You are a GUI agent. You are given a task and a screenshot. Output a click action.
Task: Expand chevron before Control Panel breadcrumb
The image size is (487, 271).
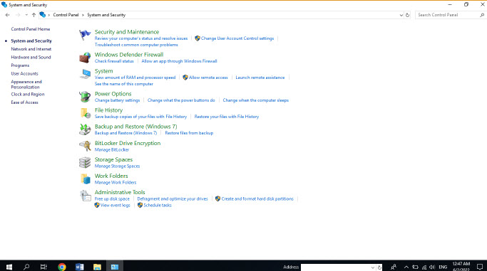click(49, 15)
